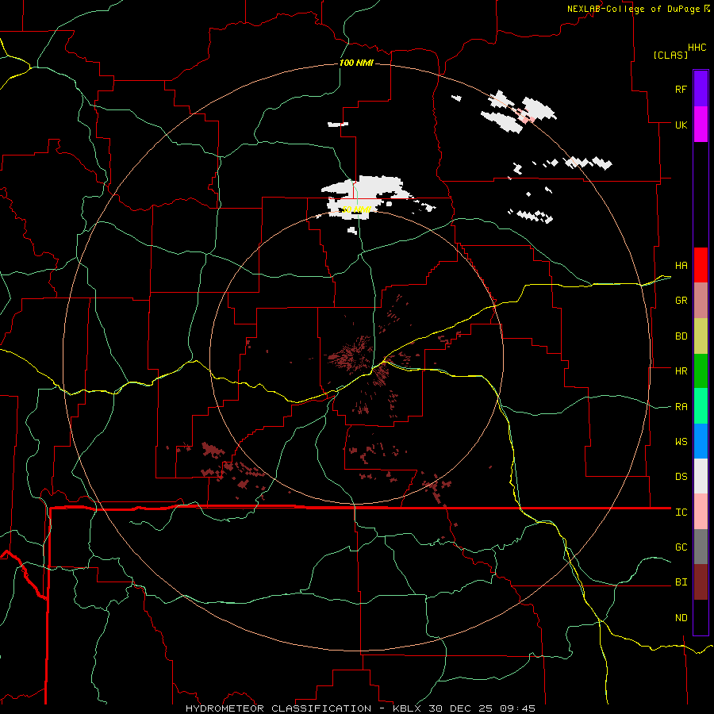
Task: Click the HHC product label
Action: point(697,48)
